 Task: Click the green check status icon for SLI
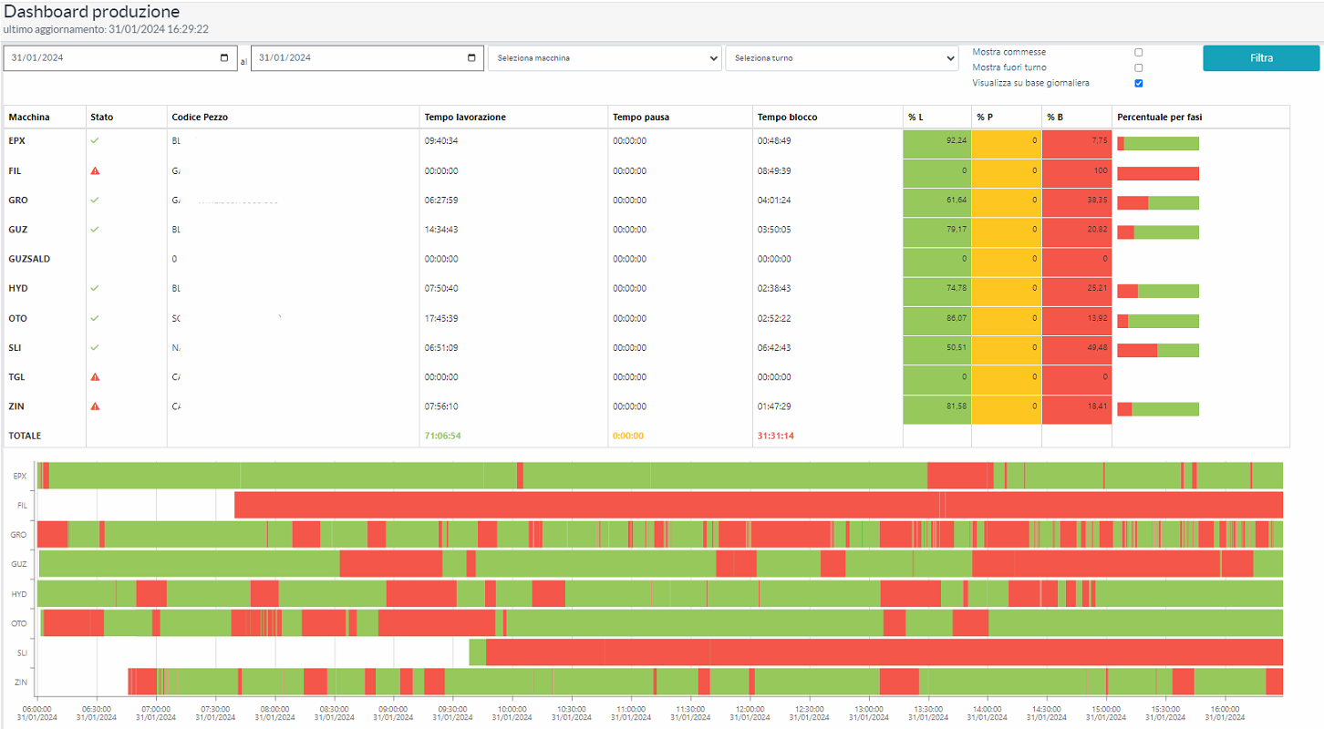point(95,347)
